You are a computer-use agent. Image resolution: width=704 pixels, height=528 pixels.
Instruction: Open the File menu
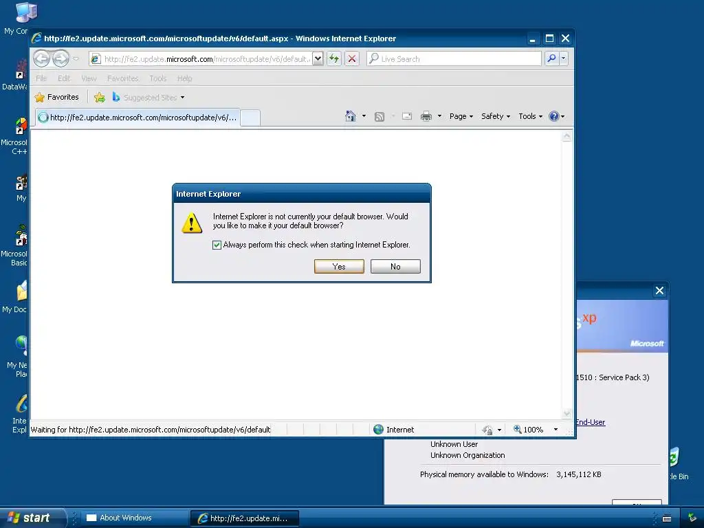(41, 78)
